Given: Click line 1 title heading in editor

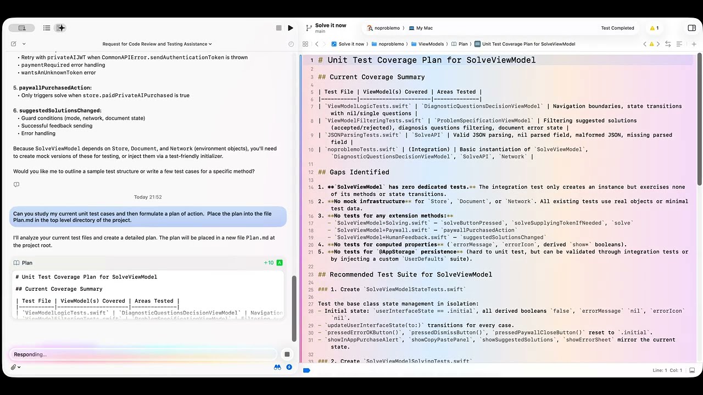Looking at the screenshot, I should point(427,60).
